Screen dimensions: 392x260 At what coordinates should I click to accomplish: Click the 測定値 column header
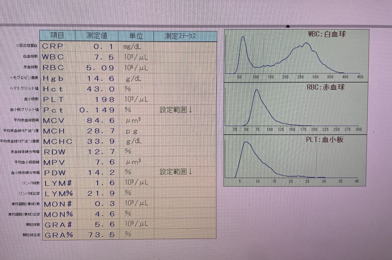97,36
